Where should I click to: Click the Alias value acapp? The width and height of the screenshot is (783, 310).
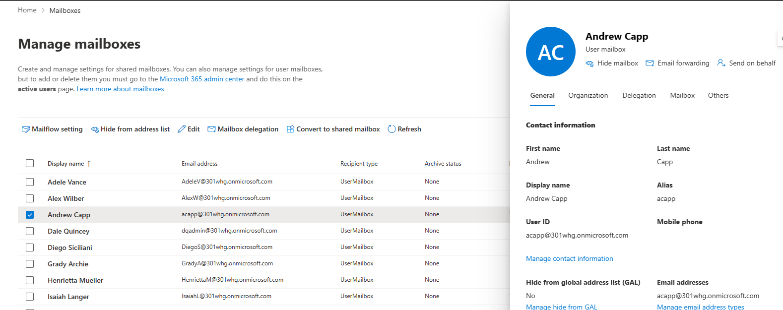[x=666, y=198]
